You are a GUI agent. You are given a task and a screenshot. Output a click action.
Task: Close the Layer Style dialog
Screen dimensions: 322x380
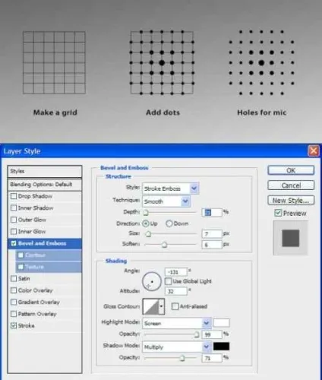click(314, 151)
